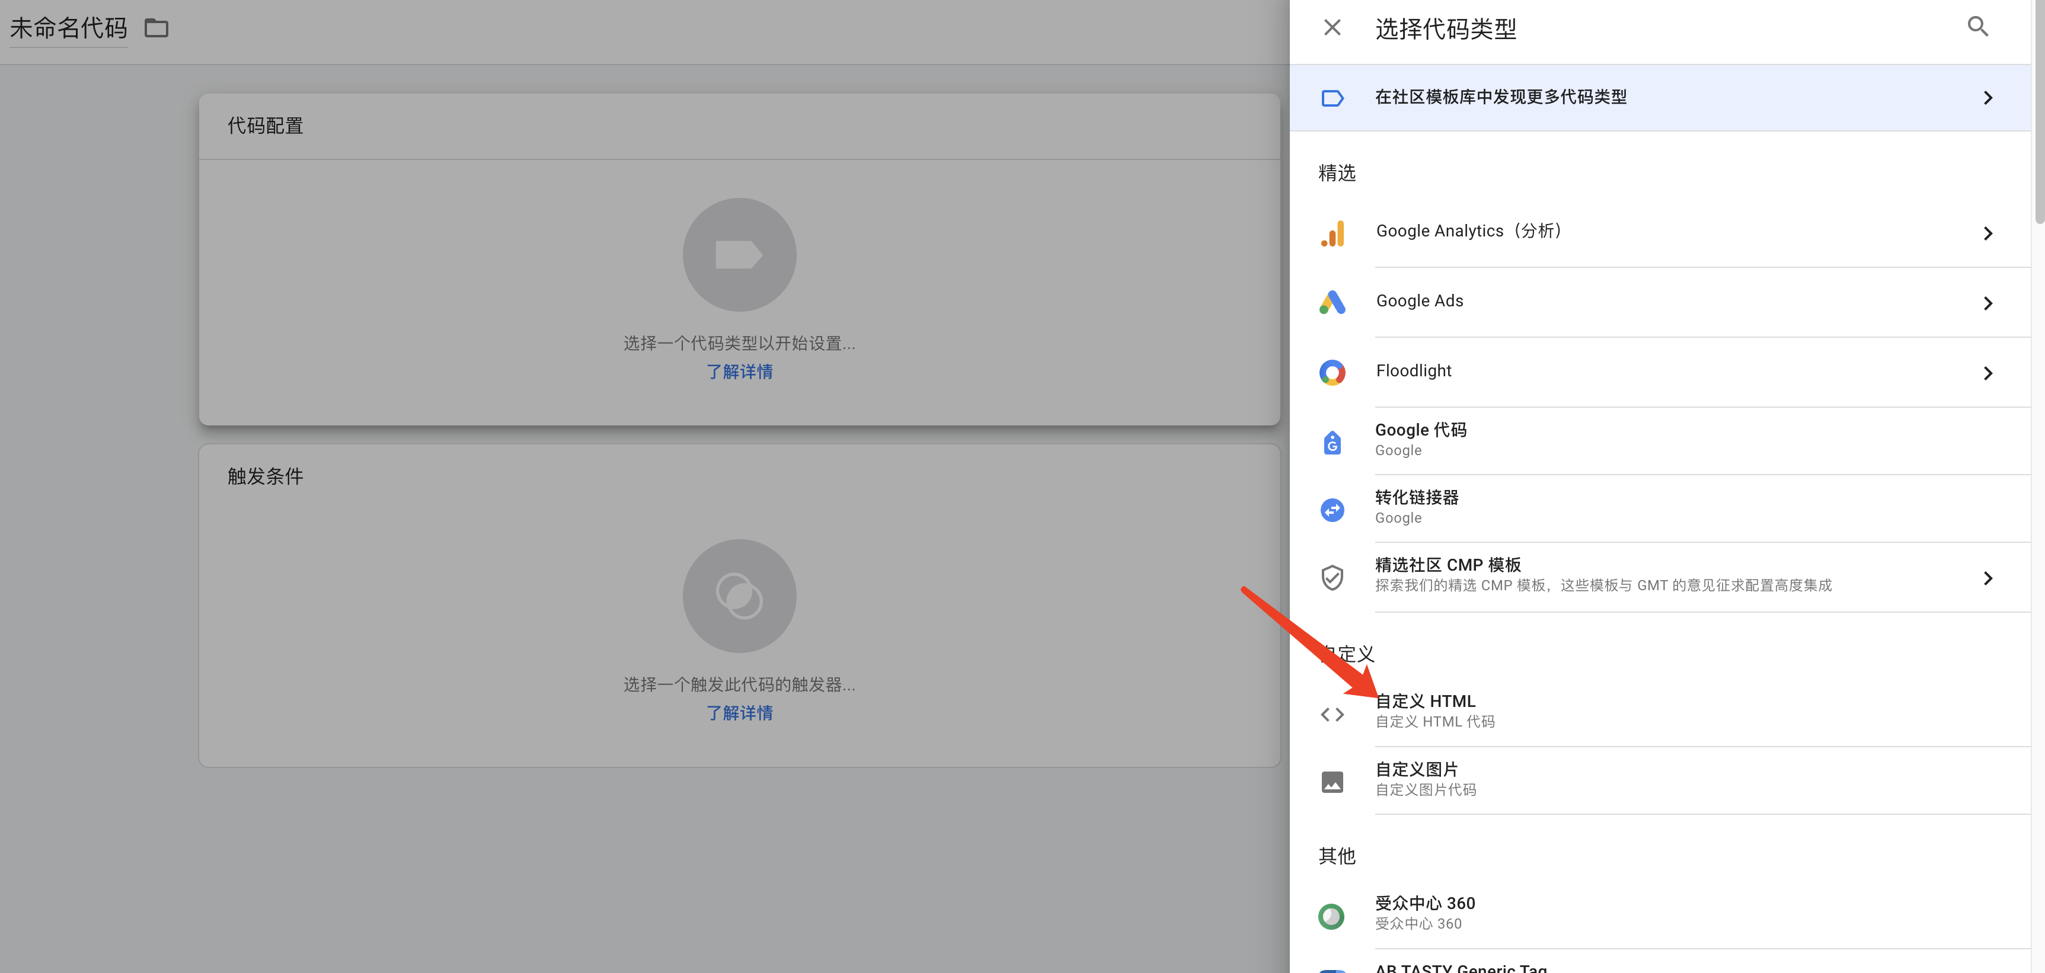This screenshot has width=2045, height=973.
Task: Click the folder icon beside tag name
Action: click(156, 28)
